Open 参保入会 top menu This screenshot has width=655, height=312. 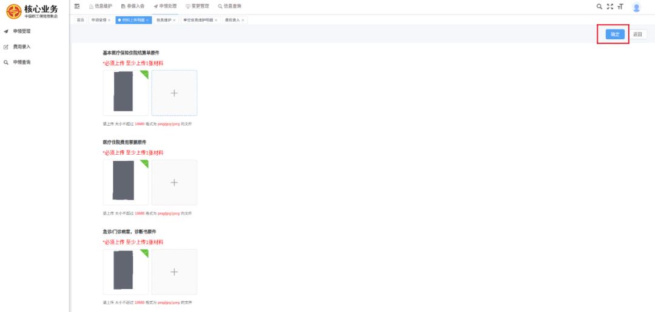[133, 6]
